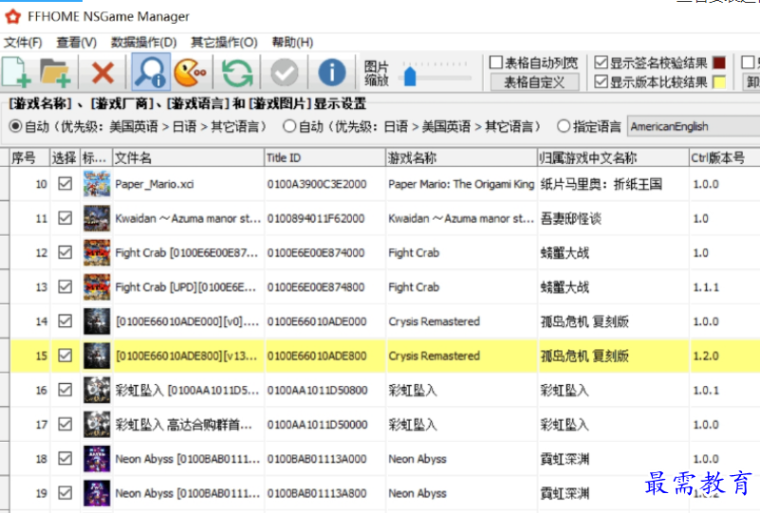The height and width of the screenshot is (513, 760).
Task: Click Title ID 0100AA1011D50800
Action: (x=317, y=391)
